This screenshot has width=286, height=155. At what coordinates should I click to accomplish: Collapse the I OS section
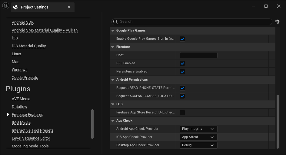tap(113, 104)
